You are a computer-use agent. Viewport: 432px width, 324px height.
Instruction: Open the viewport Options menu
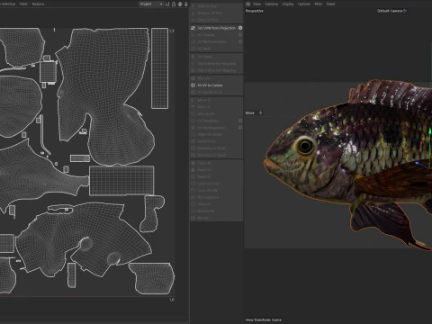[303, 4]
